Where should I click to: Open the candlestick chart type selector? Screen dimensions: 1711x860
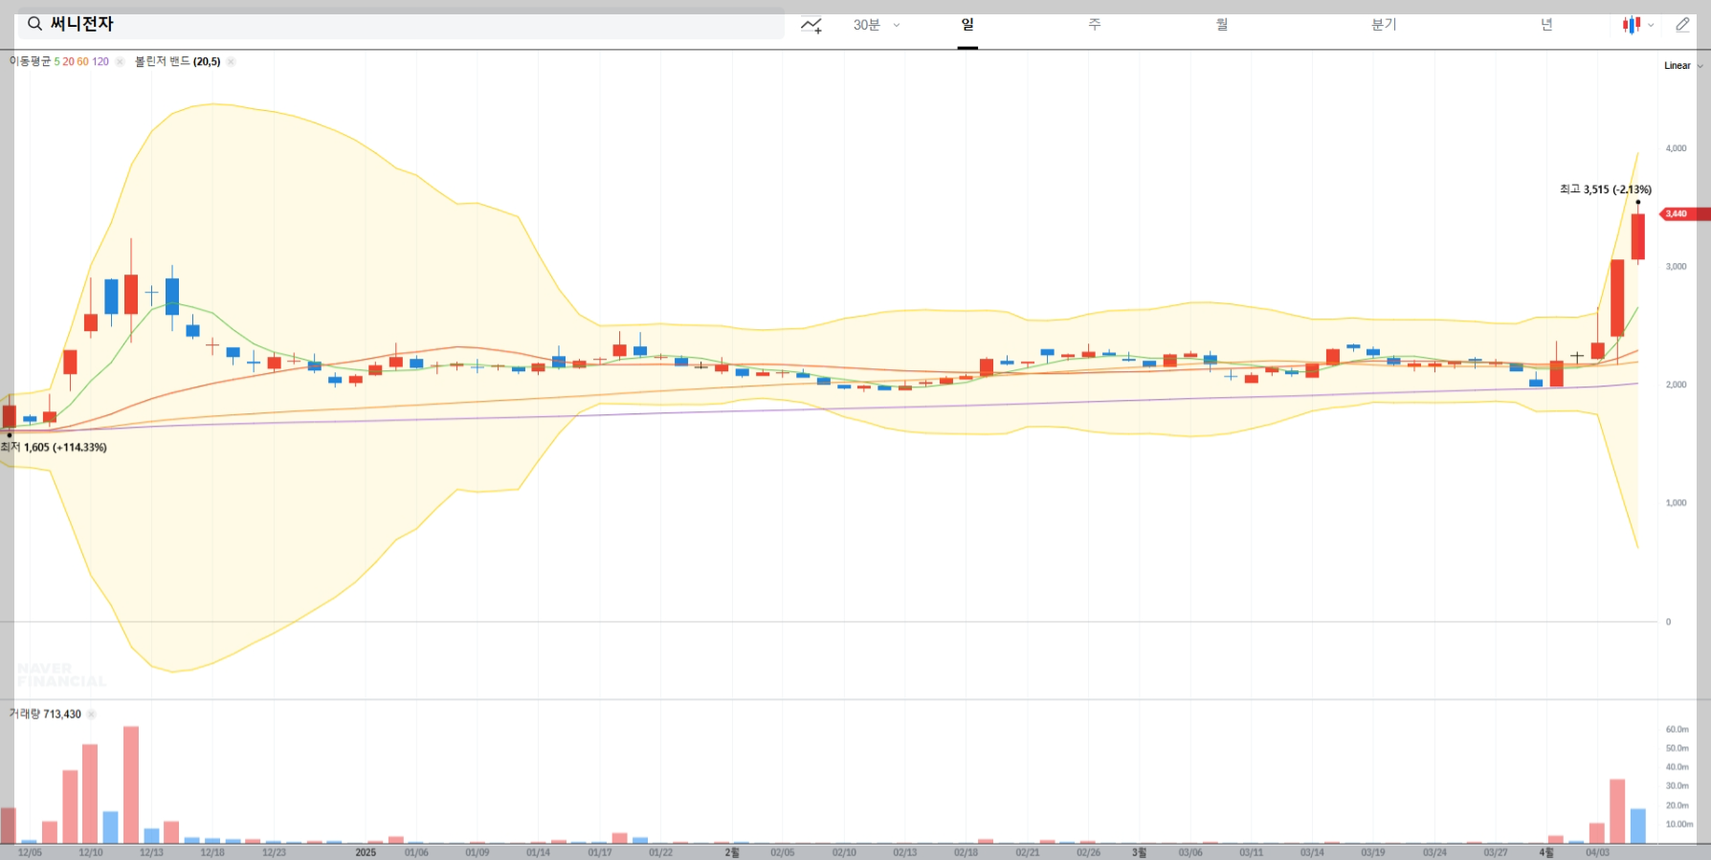coord(1638,25)
